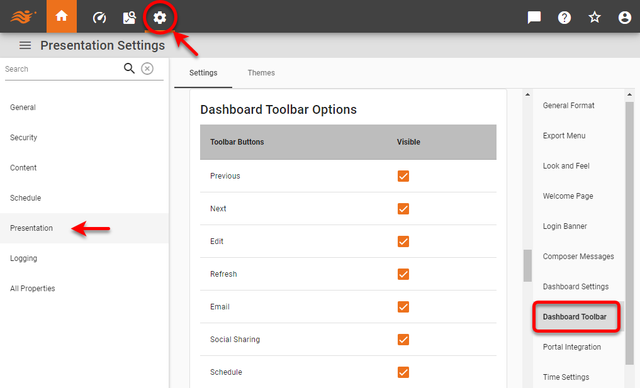Open the Presentation section in the sidebar
The height and width of the screenshot is (388, 640).
(31, 228)
